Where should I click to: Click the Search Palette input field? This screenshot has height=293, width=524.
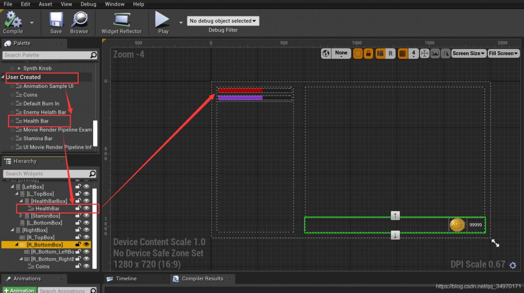point(45,55)
